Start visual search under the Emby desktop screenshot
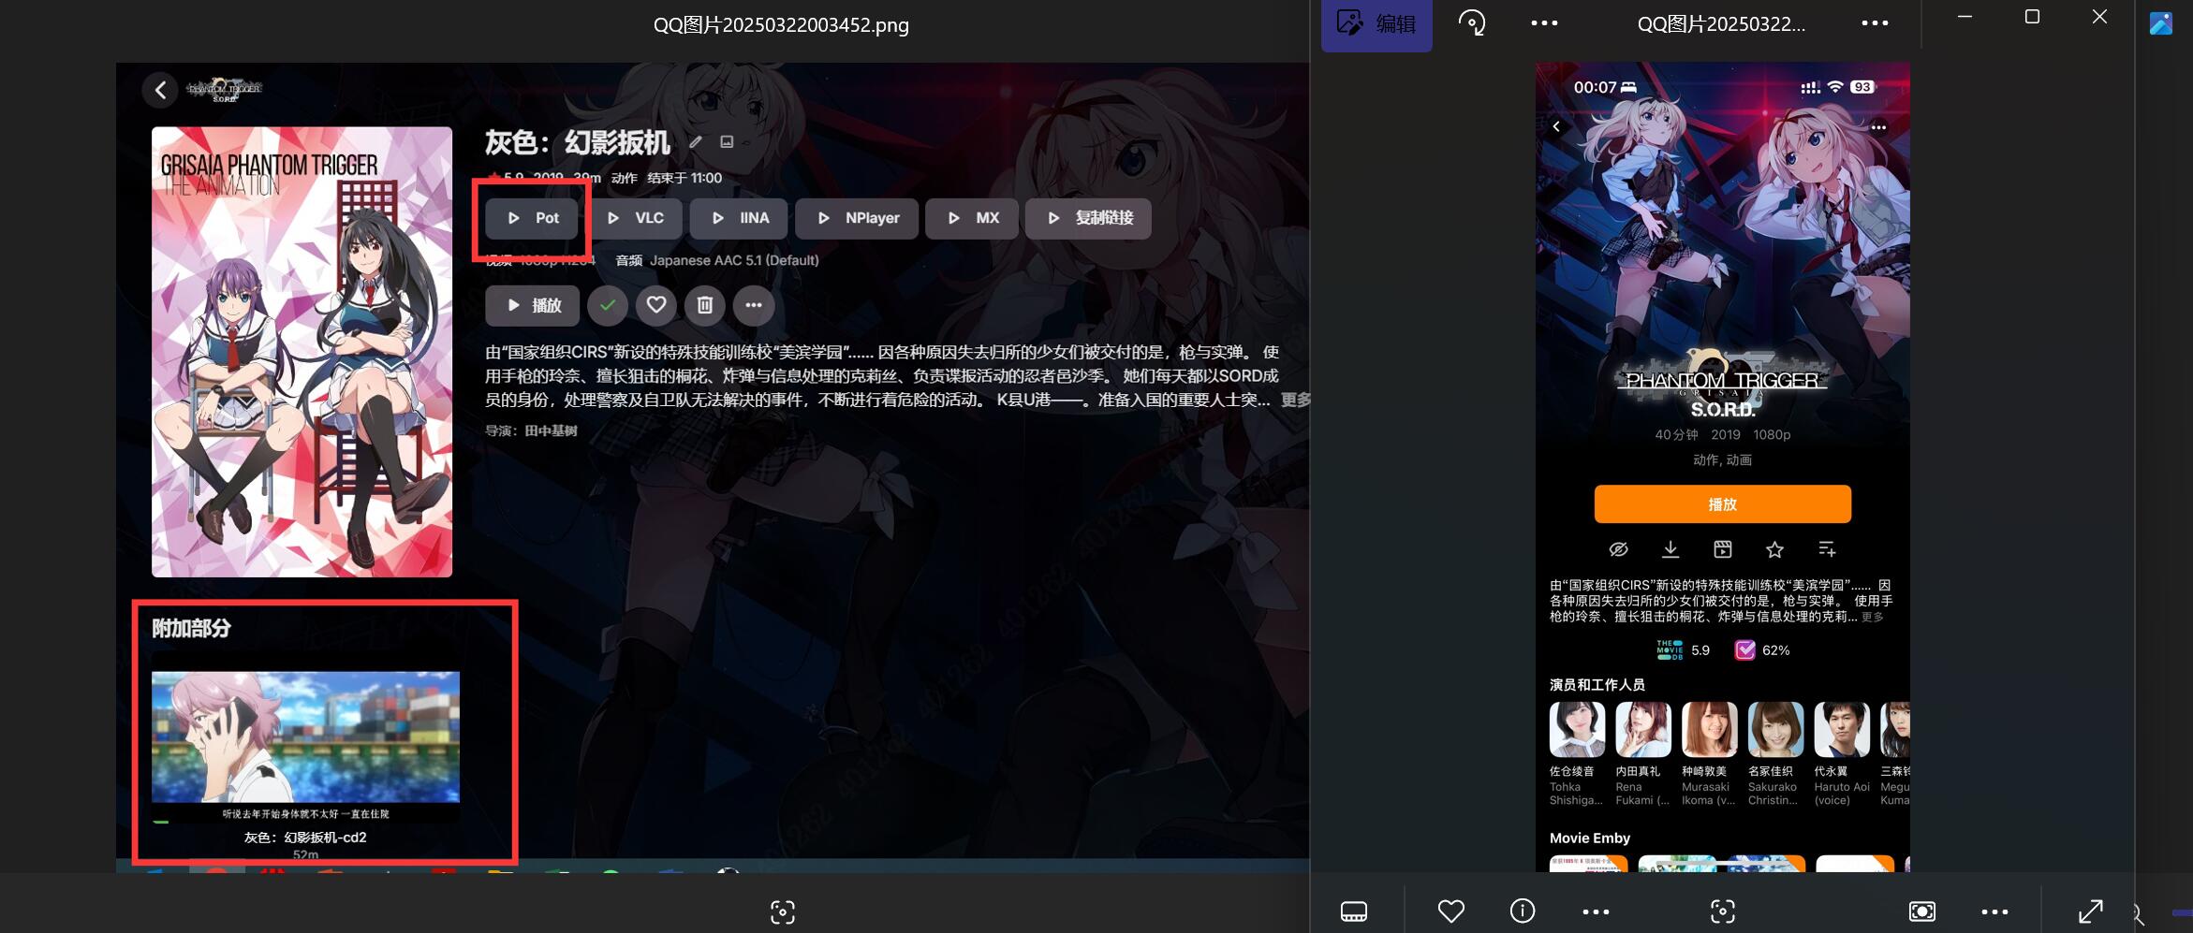The image size is (2193, 933). tap(783, 911)
